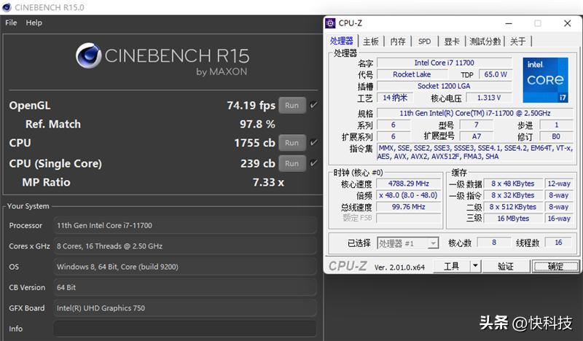Screen dimensions: 583x341
Task: Open the 处理器 #1 selection dropdown
Action: coord(408,243)
